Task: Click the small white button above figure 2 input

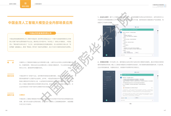Action: click(137, 98)
